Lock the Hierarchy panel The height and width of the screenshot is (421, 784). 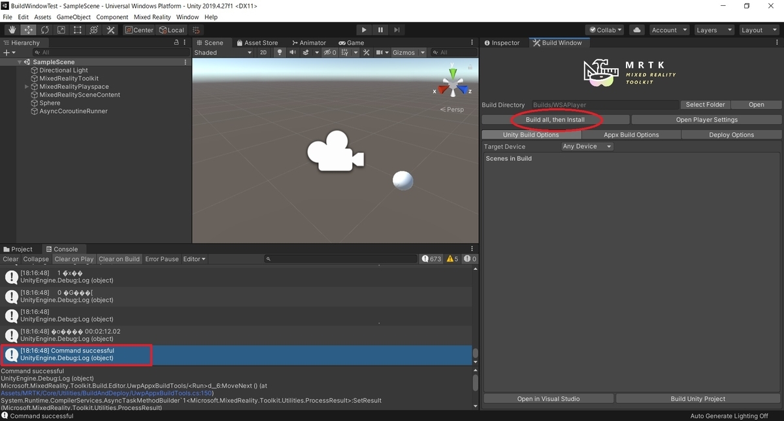click(x=176, y=42)
